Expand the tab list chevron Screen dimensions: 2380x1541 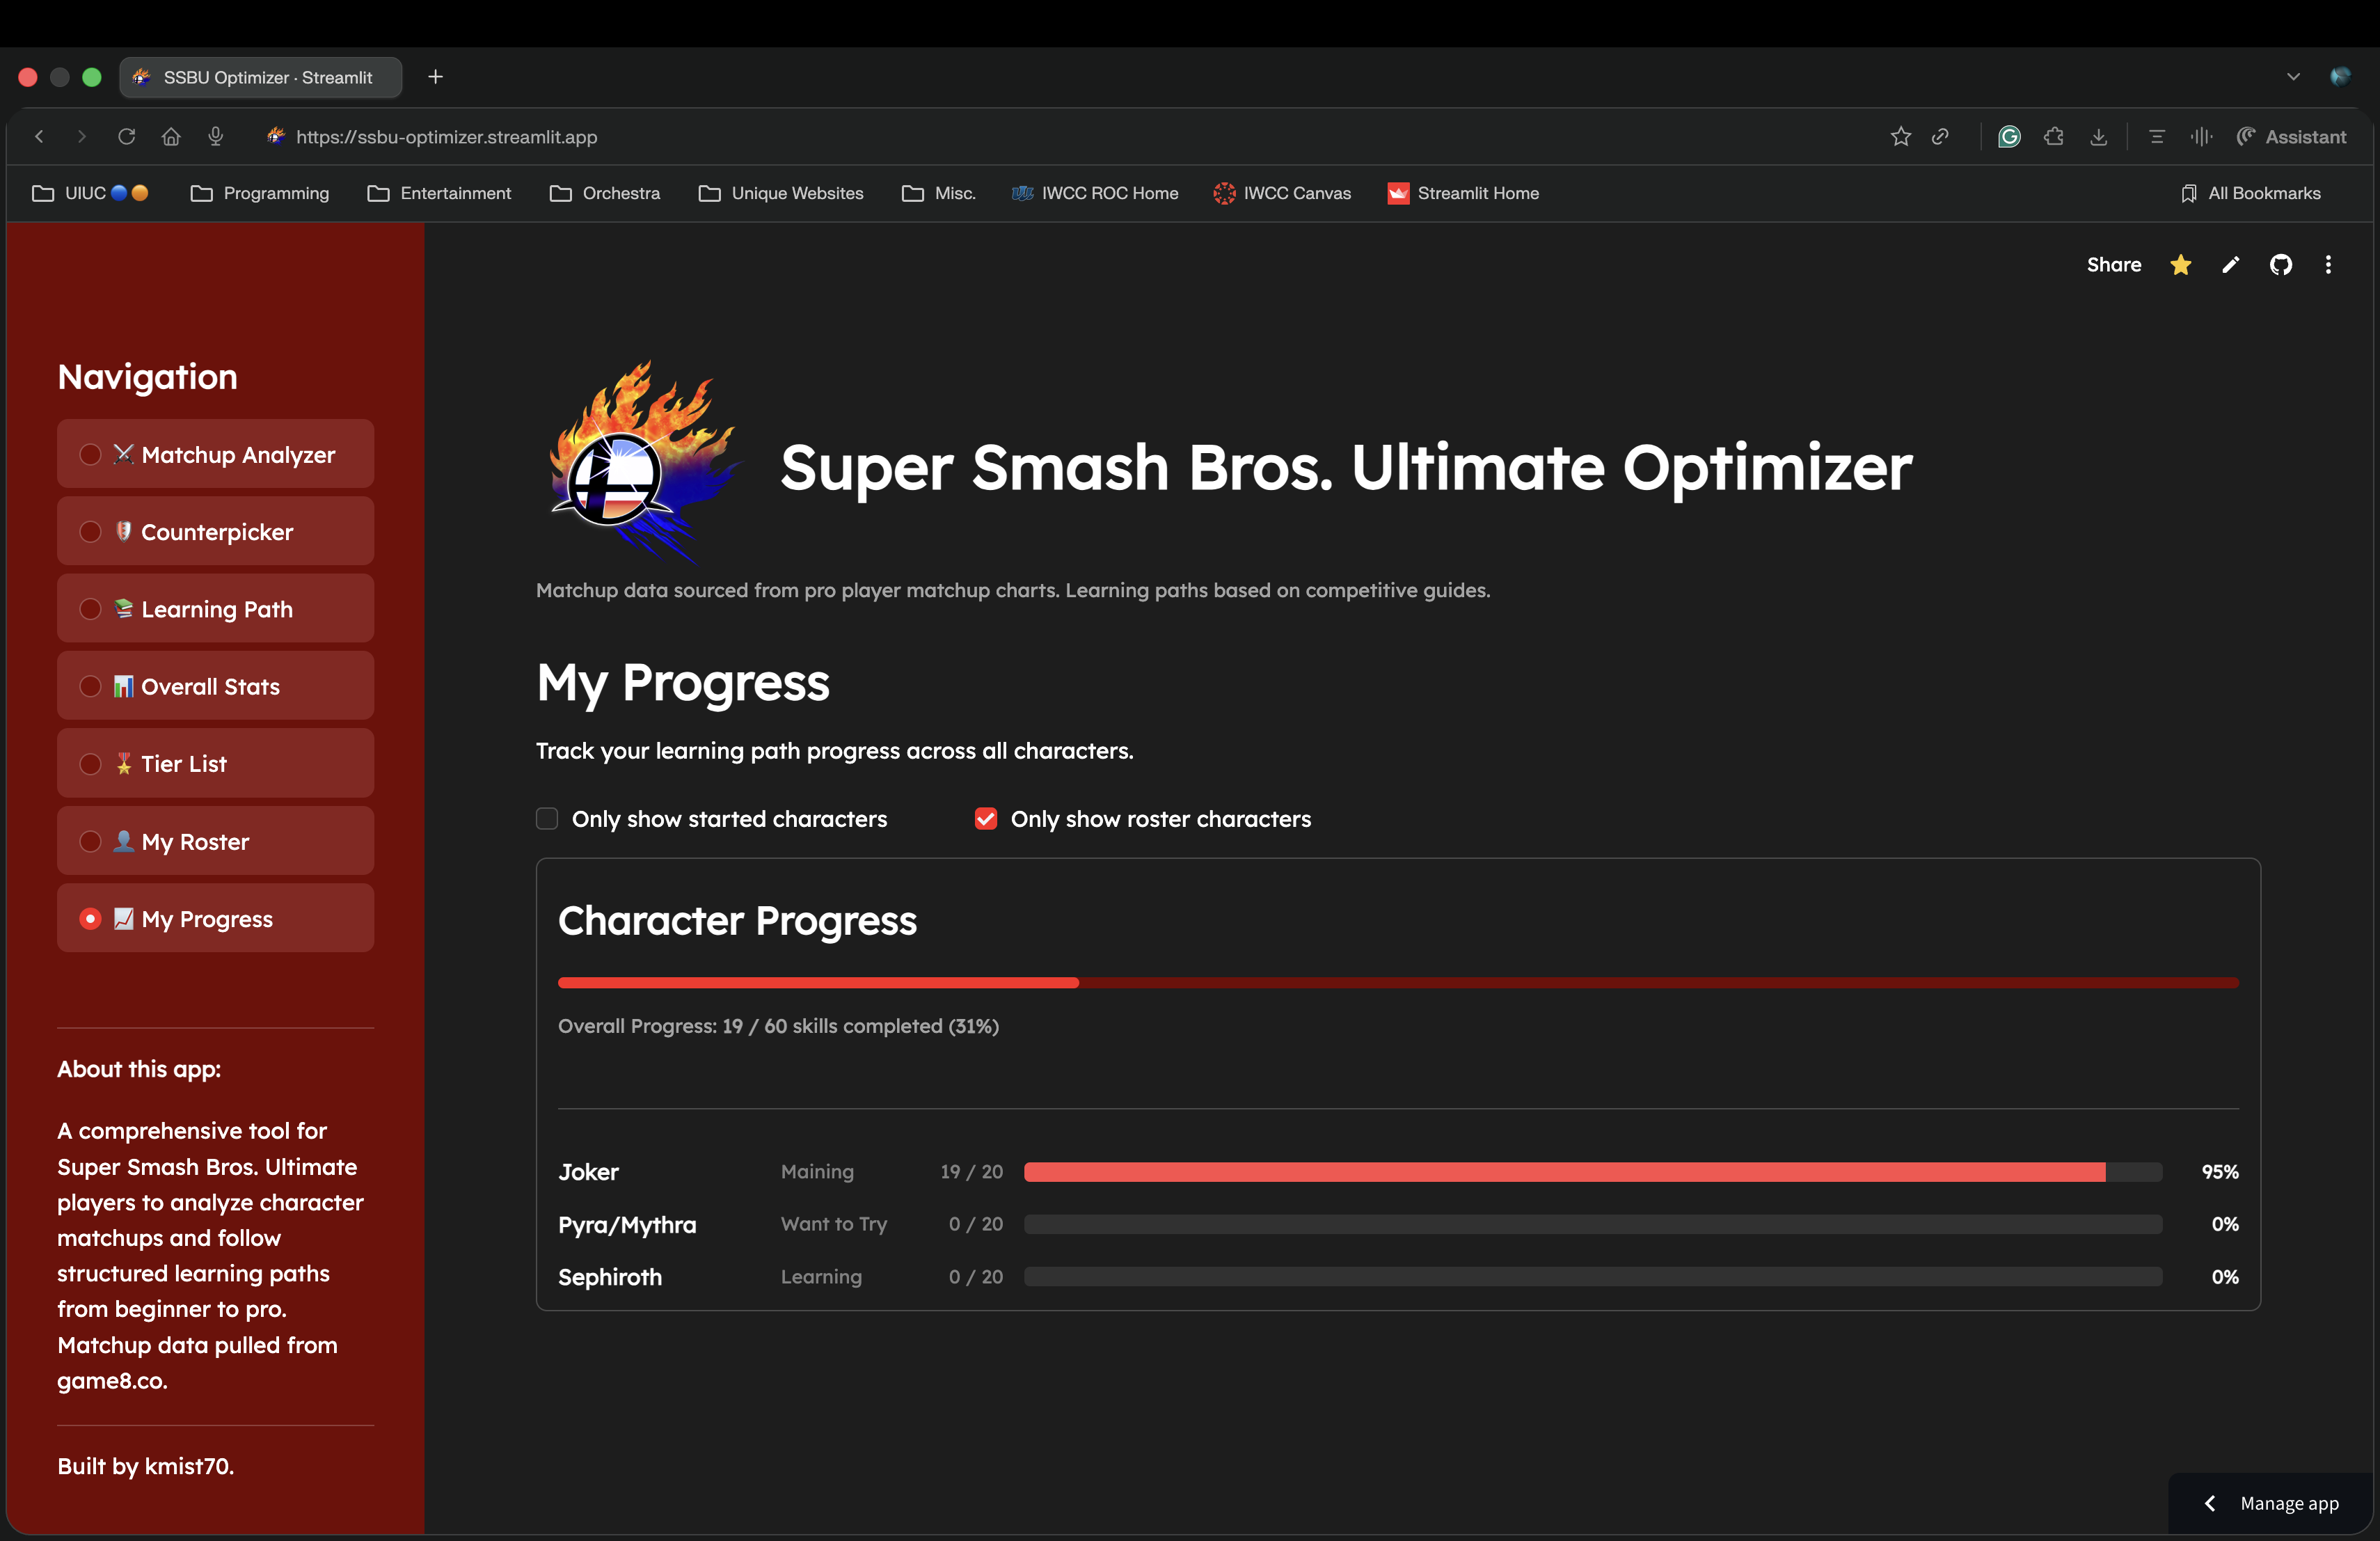click(2293, 77)
